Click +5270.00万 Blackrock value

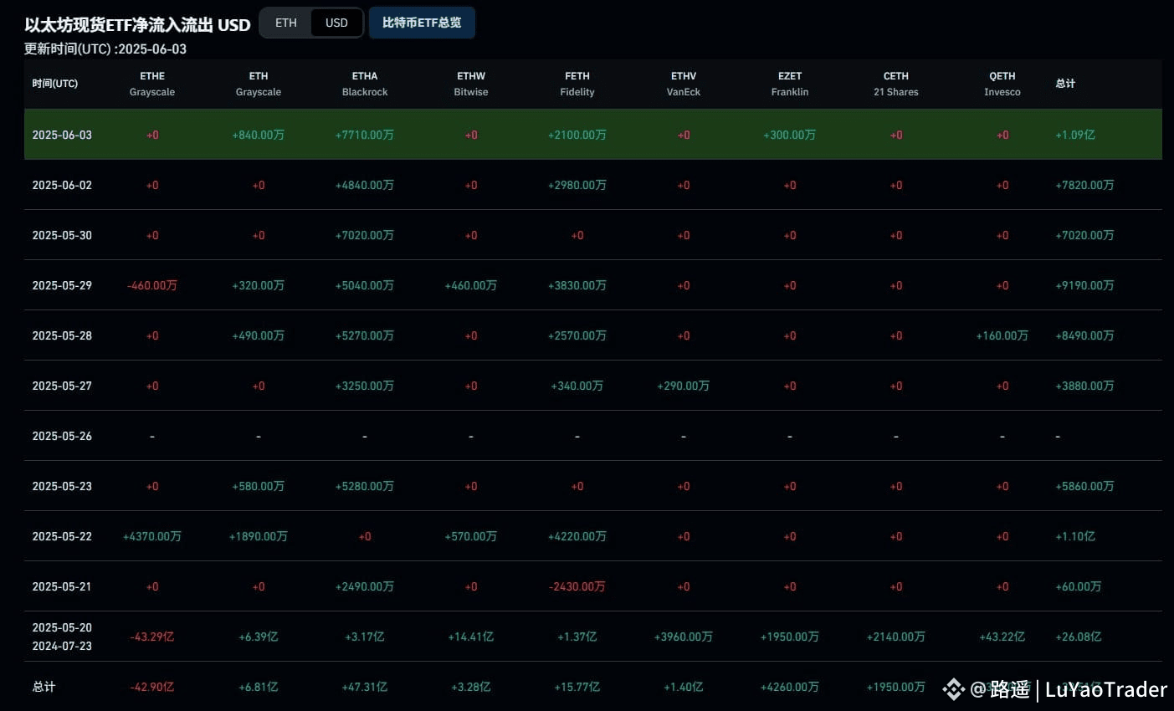365,335
